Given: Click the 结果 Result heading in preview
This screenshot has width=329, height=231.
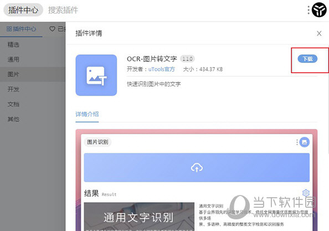Looking at the screenshot, I should [100, 193].
